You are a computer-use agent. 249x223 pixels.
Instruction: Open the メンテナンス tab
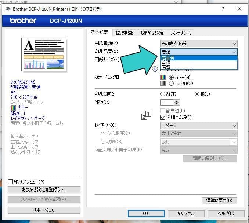pos(181,33)
